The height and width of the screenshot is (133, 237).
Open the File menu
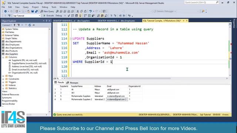click(x=3, y=7)
